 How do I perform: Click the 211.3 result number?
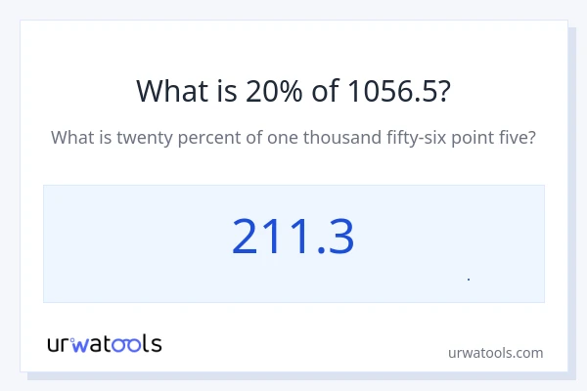click(293, 238)
